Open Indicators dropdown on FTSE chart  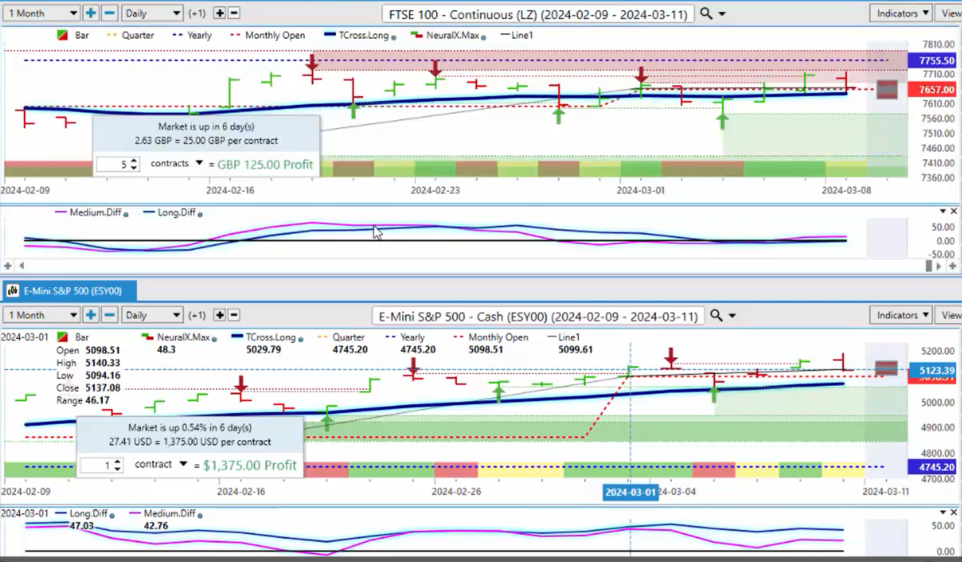(x=900, y=13)
